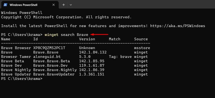Image resolution: width=215 pixels, height=98 pixels.
Task: Click 'search Brave' in the command line
Action: pos(75,35)
